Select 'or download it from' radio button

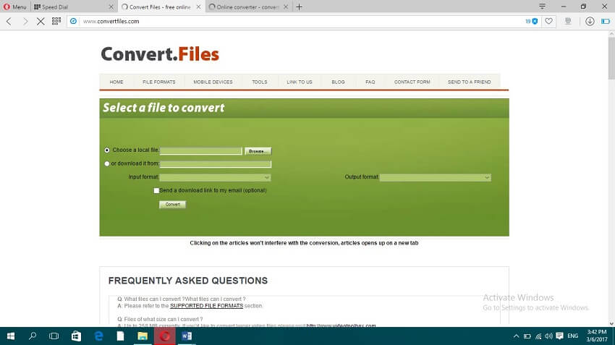coord(107,163)
